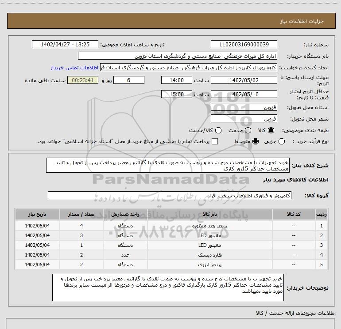Click the unit عدد in the هارد دیسک row
The width and height of the screenshot is (341, 329).
[125, 255]
